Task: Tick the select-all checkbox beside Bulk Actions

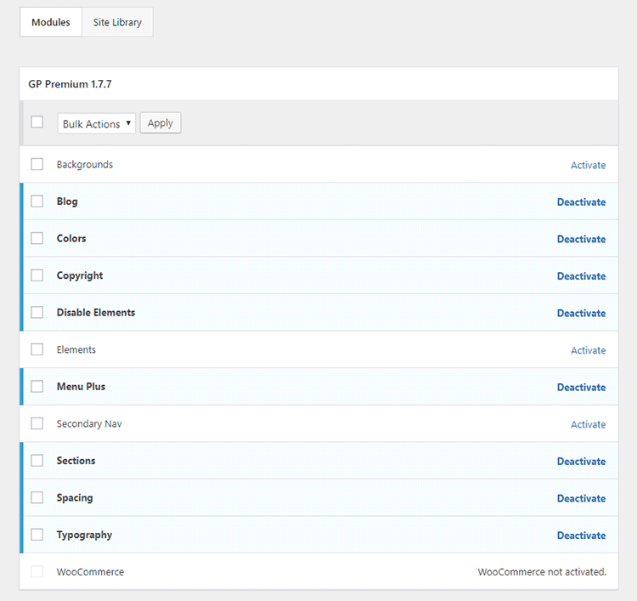Action: (x=37, y=122)
